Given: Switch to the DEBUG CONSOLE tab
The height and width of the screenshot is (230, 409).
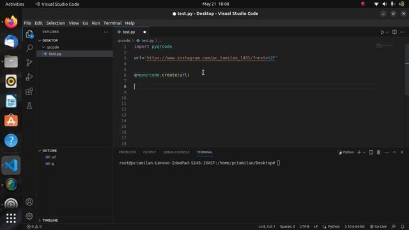Looking at the screenshot, I should pyautogui.click(x=176, y=152).
